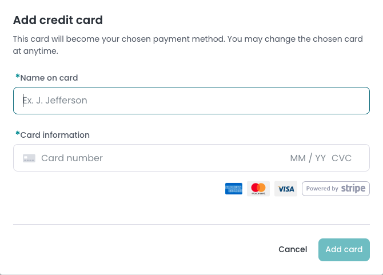Click the Card information label

point(55,135)
